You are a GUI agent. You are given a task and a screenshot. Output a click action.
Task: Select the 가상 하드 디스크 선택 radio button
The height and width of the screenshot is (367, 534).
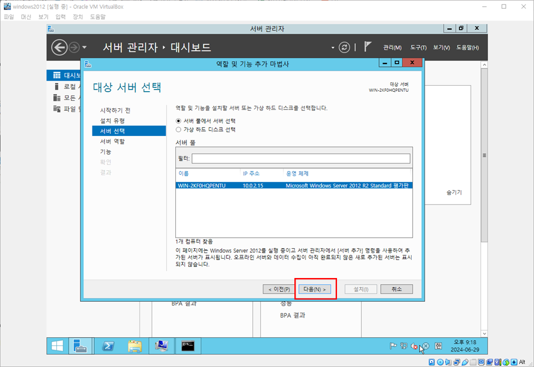tap(178, 129)
